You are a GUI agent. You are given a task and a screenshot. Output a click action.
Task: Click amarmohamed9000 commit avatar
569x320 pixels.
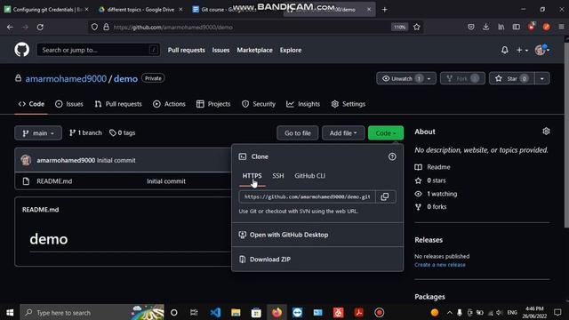(26, 160)
